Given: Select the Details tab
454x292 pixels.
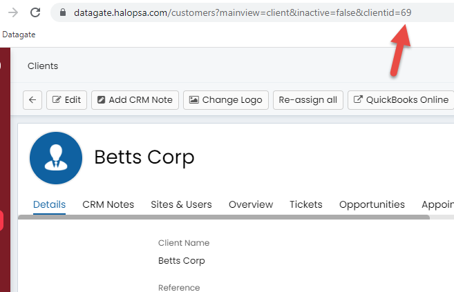Looking at the screenshot, I should [x=49, y=204].
